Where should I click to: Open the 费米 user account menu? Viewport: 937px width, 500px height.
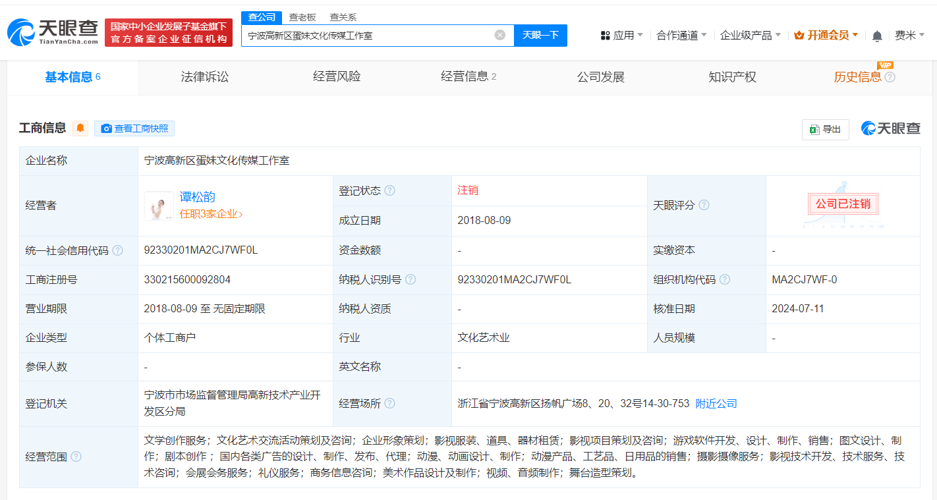pos(909,36)
